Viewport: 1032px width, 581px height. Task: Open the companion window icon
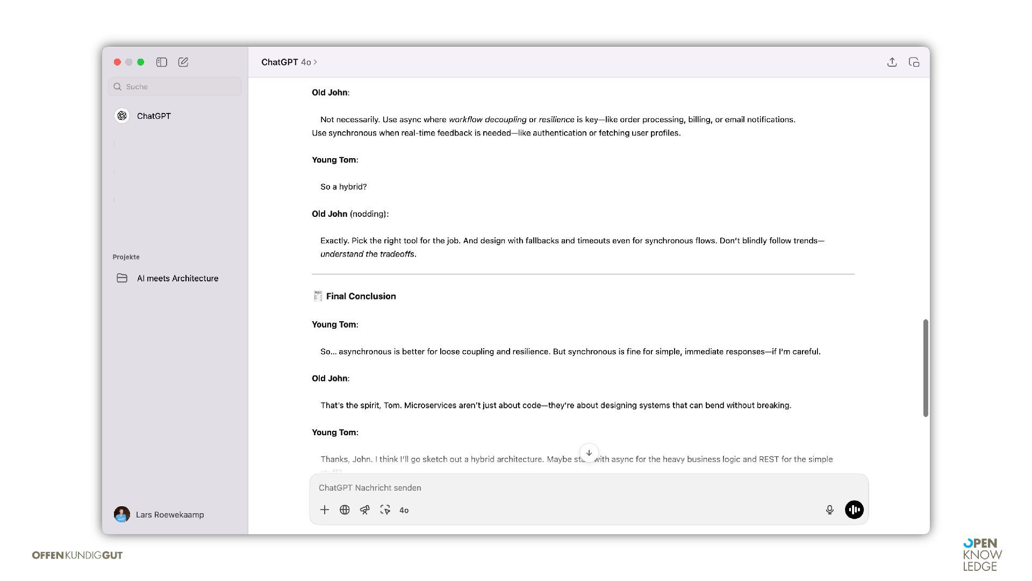[914, 62]
